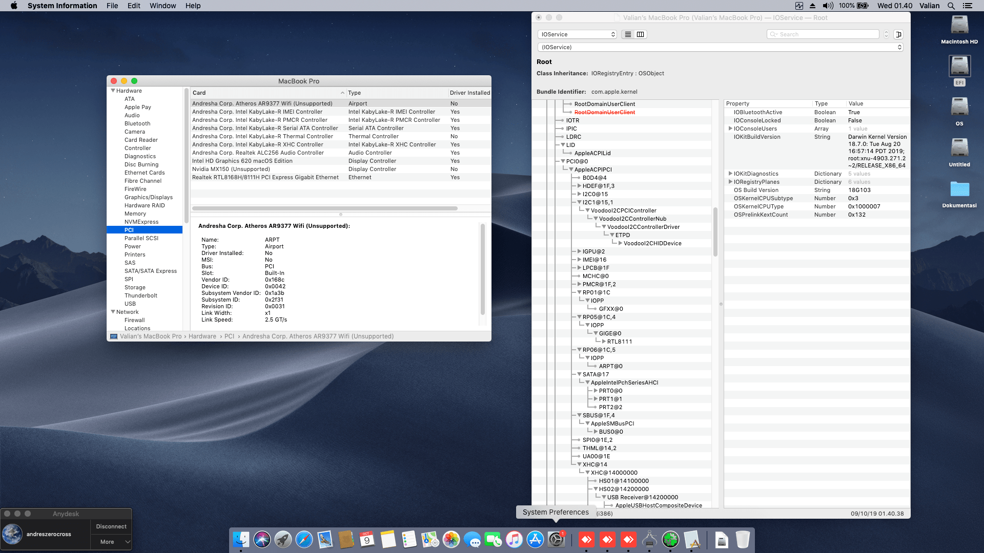
Task: Click the search results stepper arrows
Action: coord(886,34)
